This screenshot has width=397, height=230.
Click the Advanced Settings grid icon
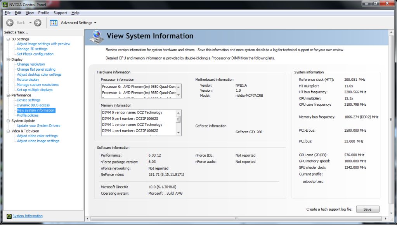click(x=54, y=23)
